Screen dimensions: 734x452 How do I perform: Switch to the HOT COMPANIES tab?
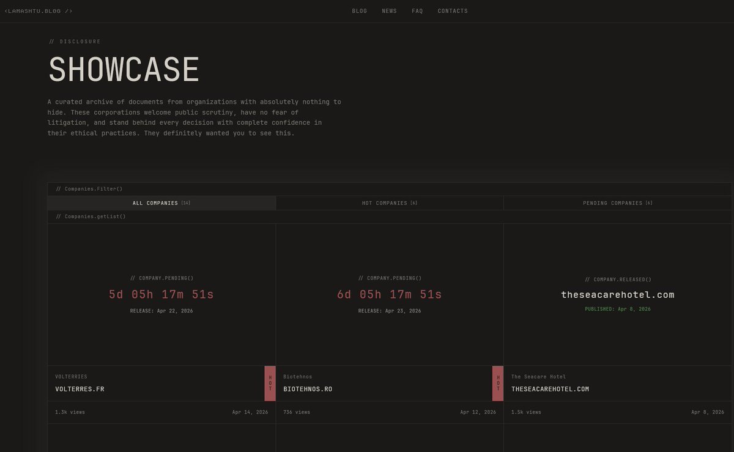[x=390, y=202]
